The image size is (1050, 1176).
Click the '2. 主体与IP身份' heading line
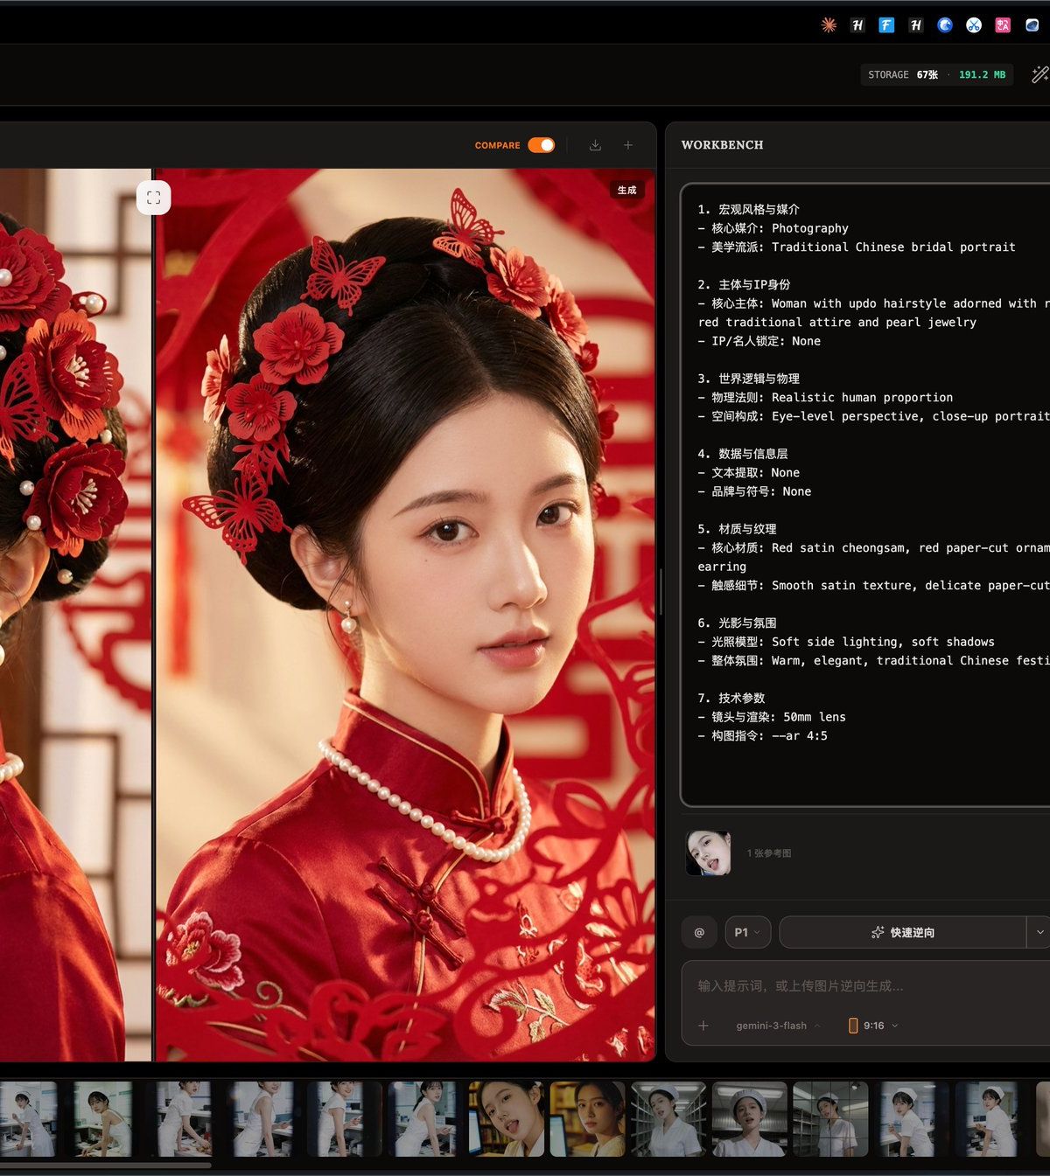(x=744, y=285)
